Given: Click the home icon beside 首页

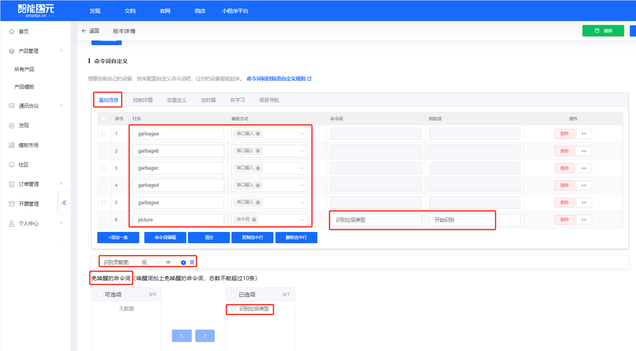Looking at the screenshot, I should coord(12,32).
